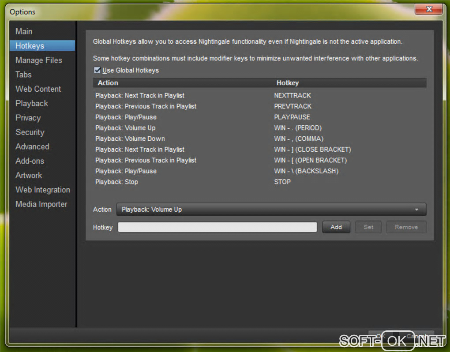Select the WIN - \ (BACKSLASH) row
This screenshot has width=450, height=352.
point(260,171)
